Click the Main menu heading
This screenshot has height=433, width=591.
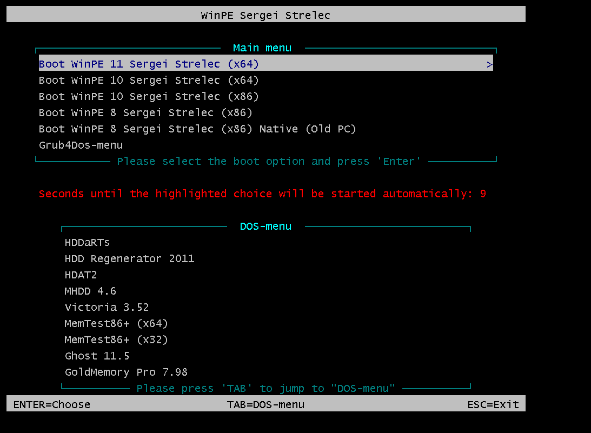click(x=262, y=48)
